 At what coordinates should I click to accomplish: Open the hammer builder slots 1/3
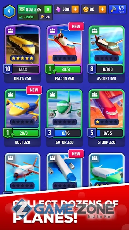coord(118,9)
